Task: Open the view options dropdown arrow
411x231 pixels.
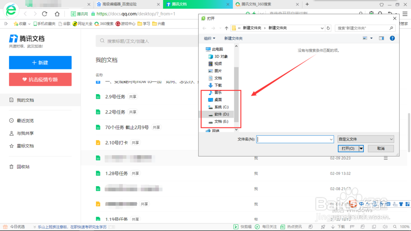Action: [x=372, y=38]
